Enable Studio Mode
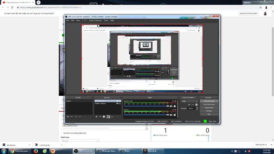Screen dimensions: 274x154 pyautogui.click(x=209, y=108)
